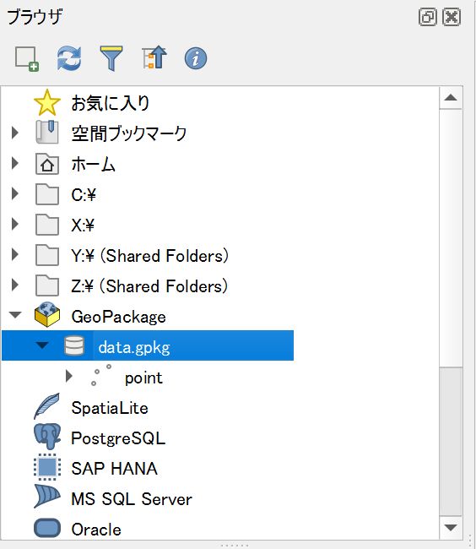The image size is (476, 549).
Task: Toggle the properties widget info icon
Action: 196,58
